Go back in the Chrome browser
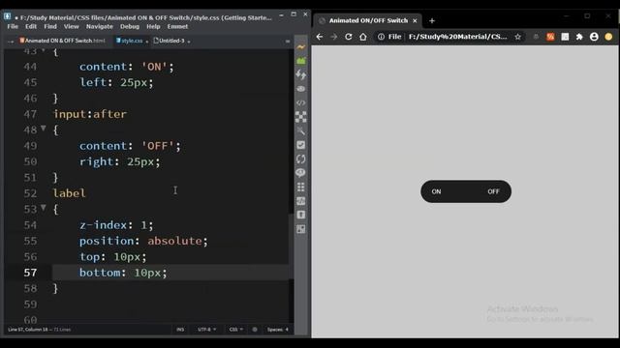The height and width of the screenshot is (348, 620). click(x=320, y=37)
